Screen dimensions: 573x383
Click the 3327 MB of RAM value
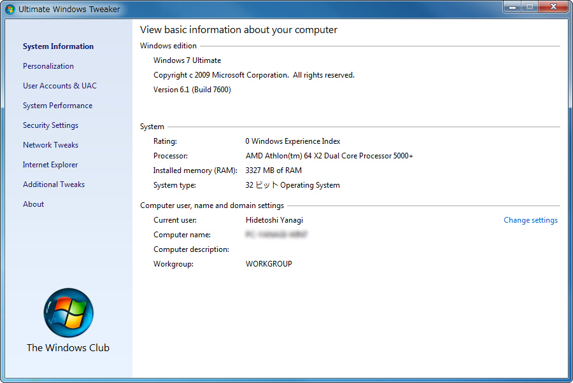pos(273,171)
